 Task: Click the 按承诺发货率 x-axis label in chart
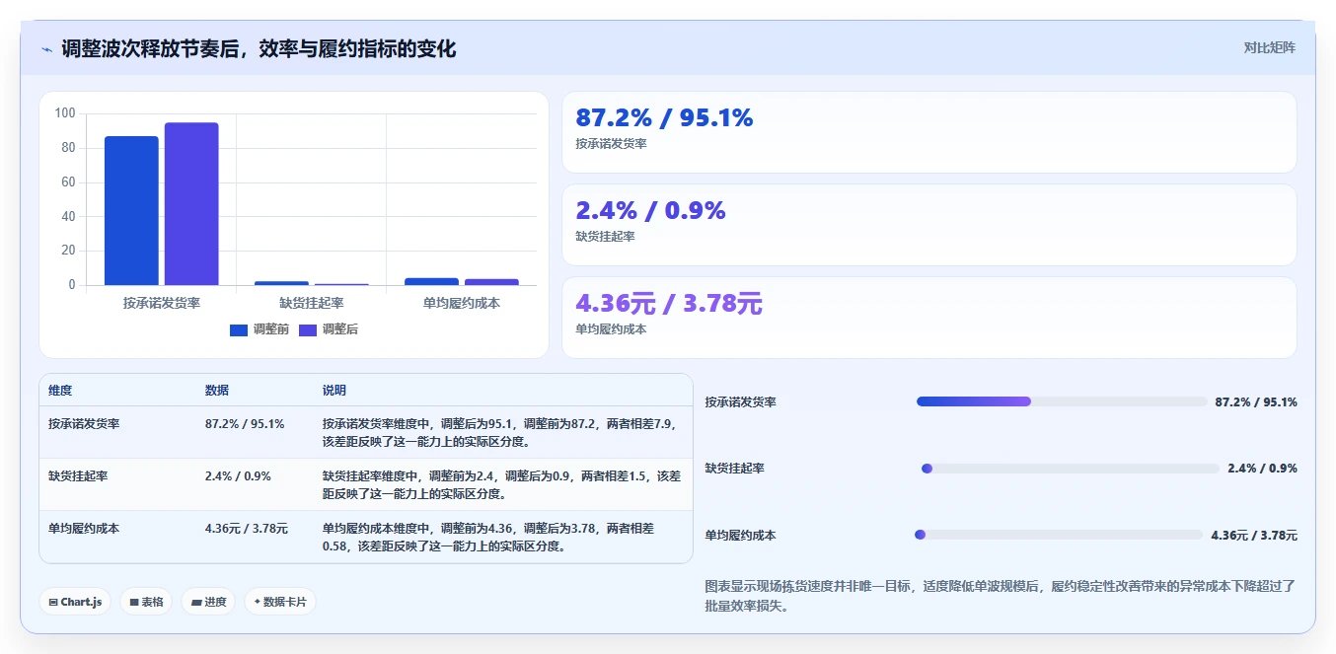(161, 304)
